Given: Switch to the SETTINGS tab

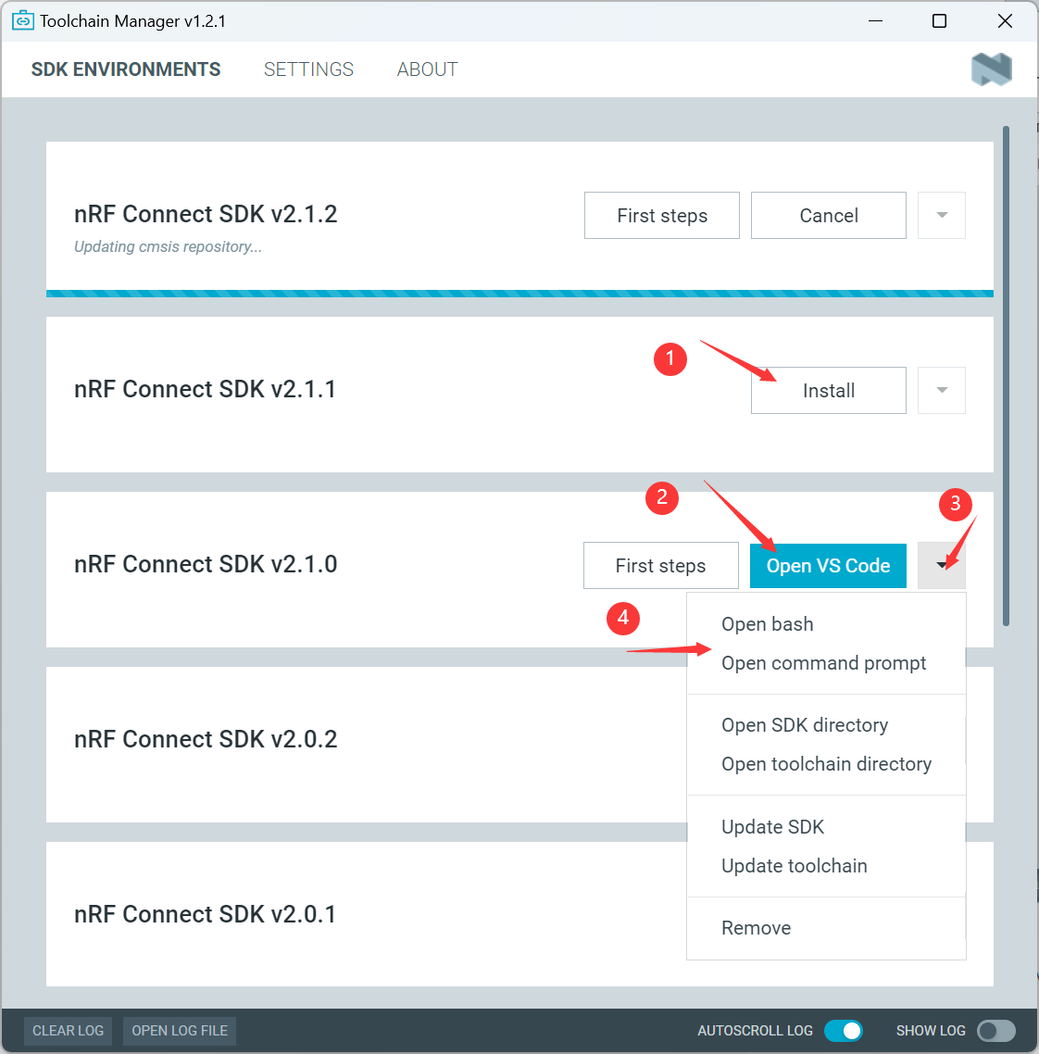Looking at the screenshot, I should coord(308,69).
